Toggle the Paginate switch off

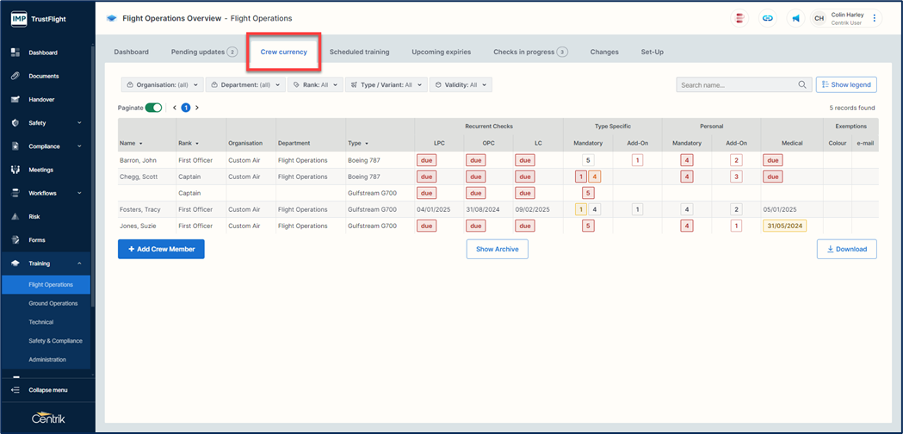[153, 108]
